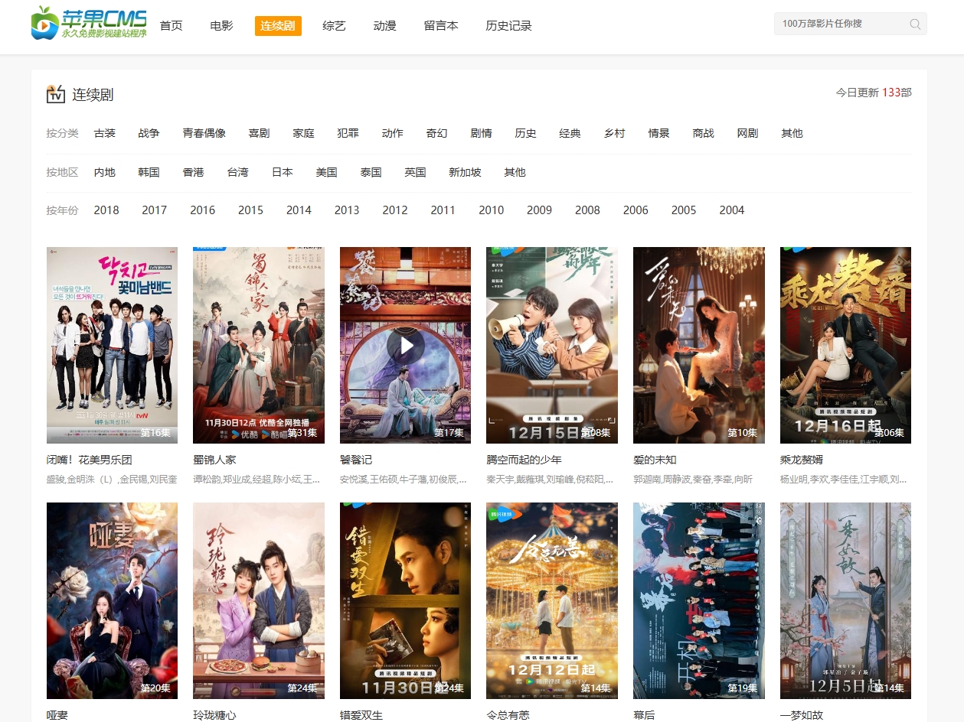Filter by year 2012
Image resolution: width=964 pixels, height=722 pixels.
395,210
